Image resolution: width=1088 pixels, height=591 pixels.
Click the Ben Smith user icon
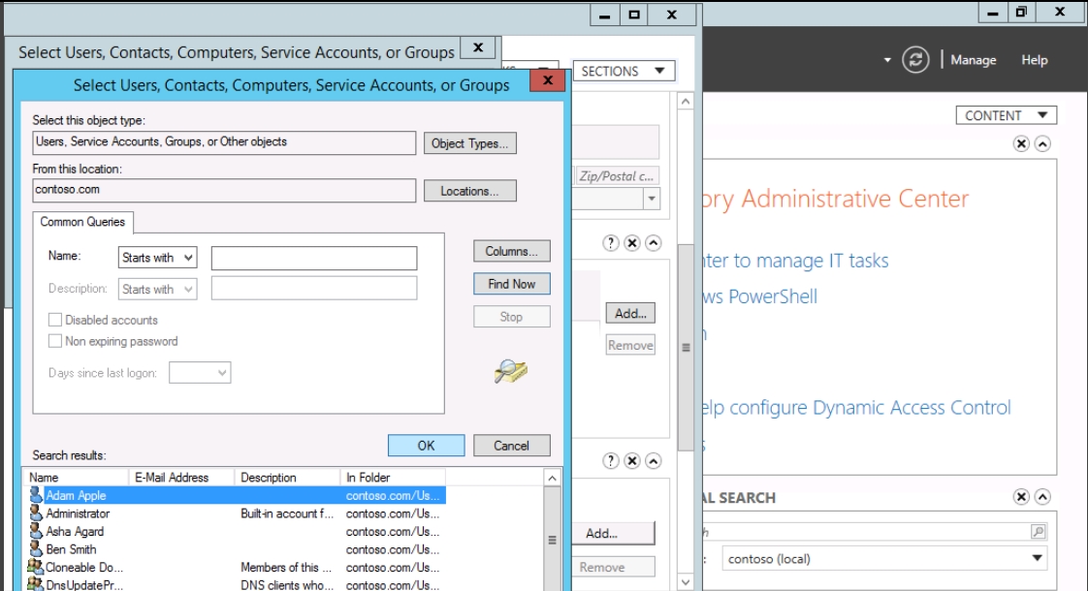[37, 549]
